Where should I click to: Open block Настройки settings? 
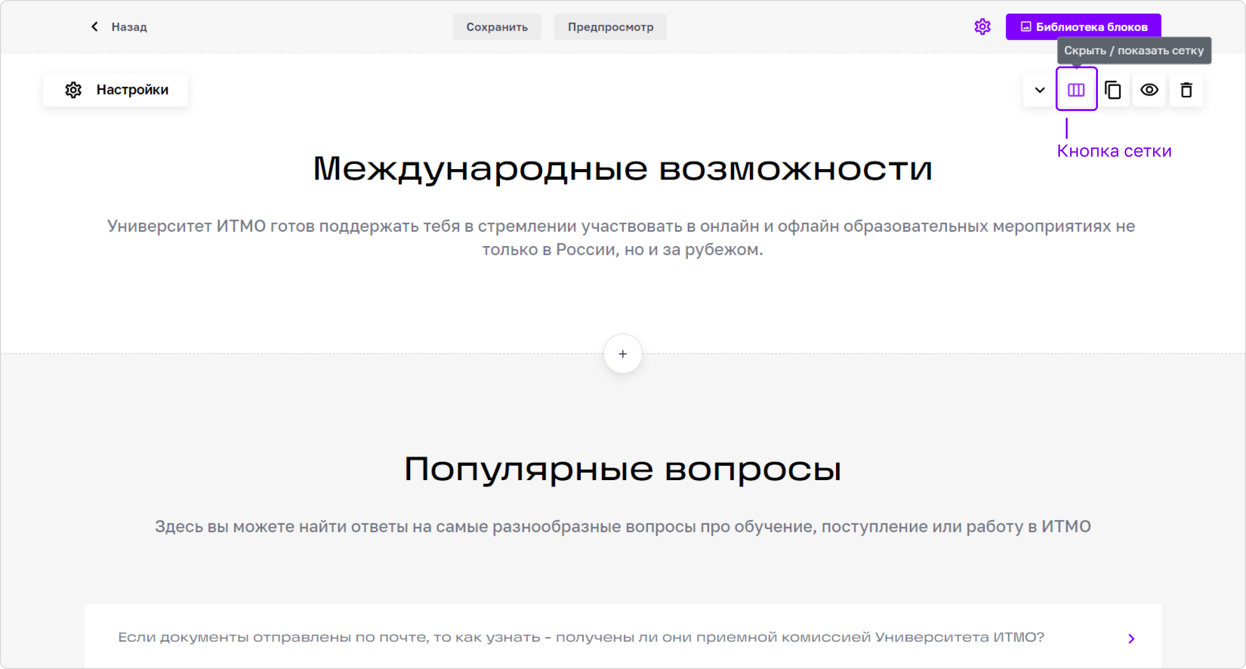click(116, 89)
